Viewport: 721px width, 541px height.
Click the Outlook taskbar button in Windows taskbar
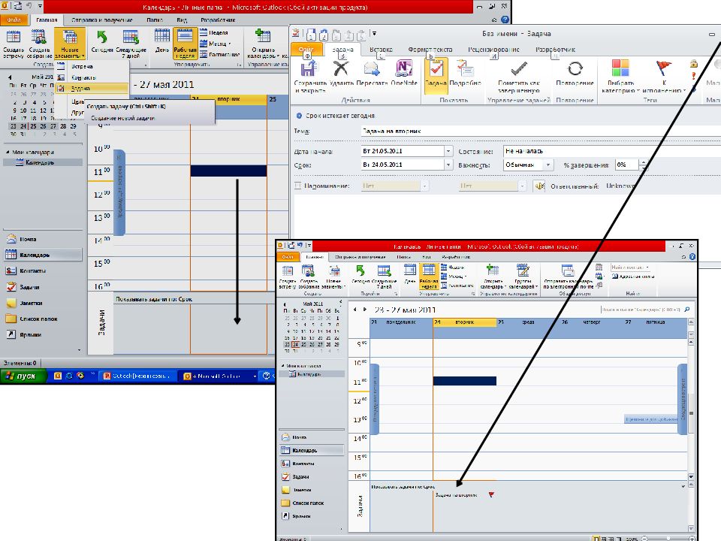219,376
